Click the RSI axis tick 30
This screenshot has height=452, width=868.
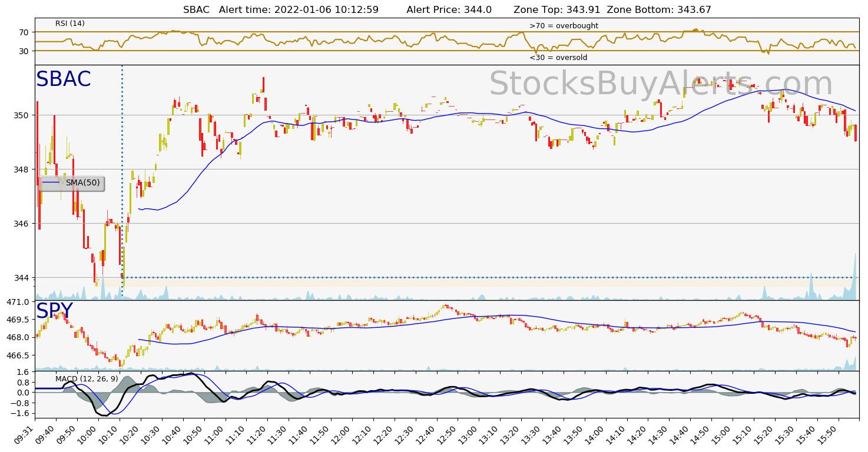(24, 51)
